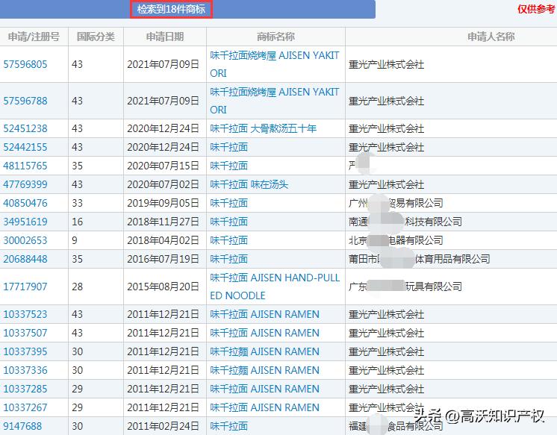Select the 仅供参考 red notice text
The width and height of the screenshot is (557, 435).
coord(536,9)
